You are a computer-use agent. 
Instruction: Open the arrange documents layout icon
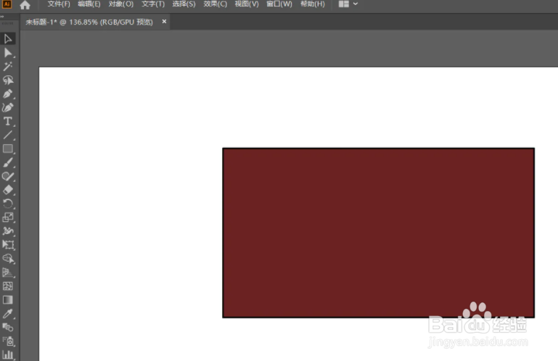coord(343,4)
